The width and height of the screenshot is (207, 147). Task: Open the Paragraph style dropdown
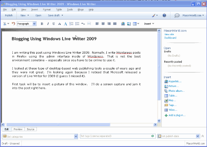point(34,24)
